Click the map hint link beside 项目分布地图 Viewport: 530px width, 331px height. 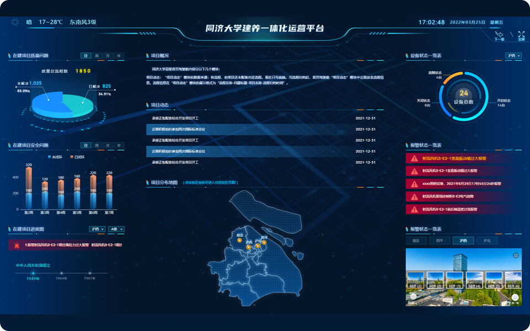[x=210, y=183]
